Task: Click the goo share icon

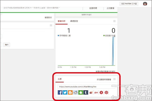Action: tap(96, 92)
